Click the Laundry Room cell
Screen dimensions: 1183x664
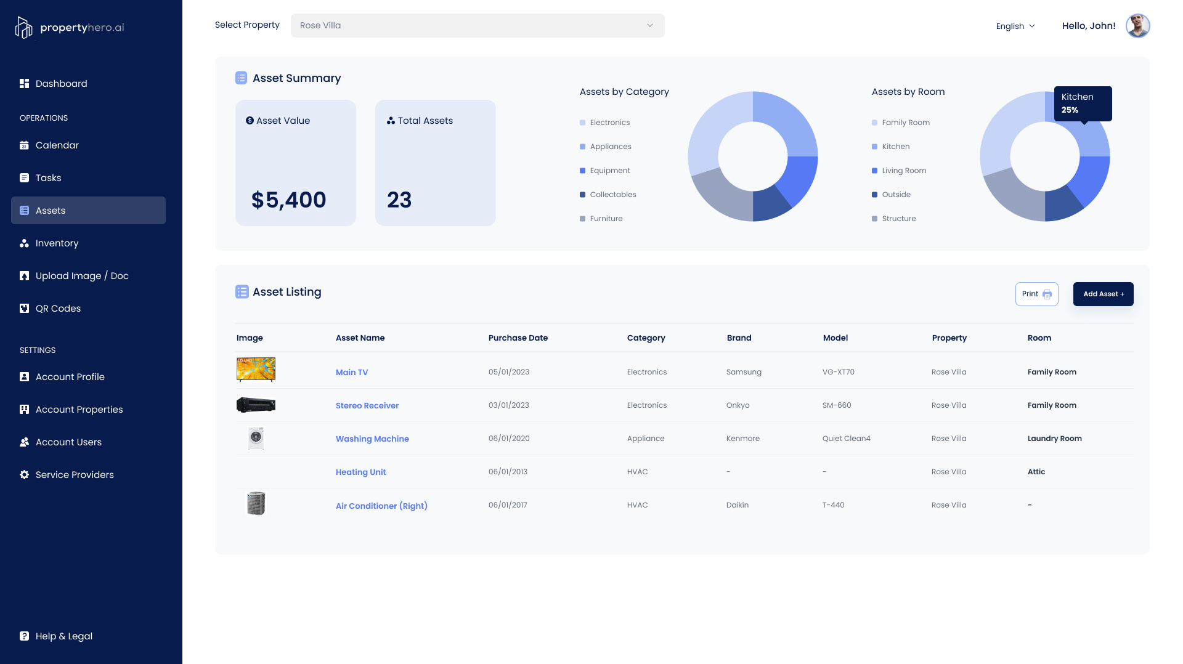coord(1055,439)
